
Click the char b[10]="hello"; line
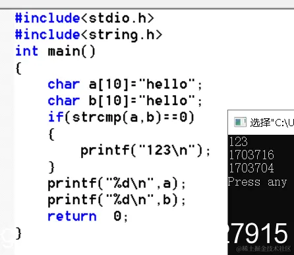point(125,101)
